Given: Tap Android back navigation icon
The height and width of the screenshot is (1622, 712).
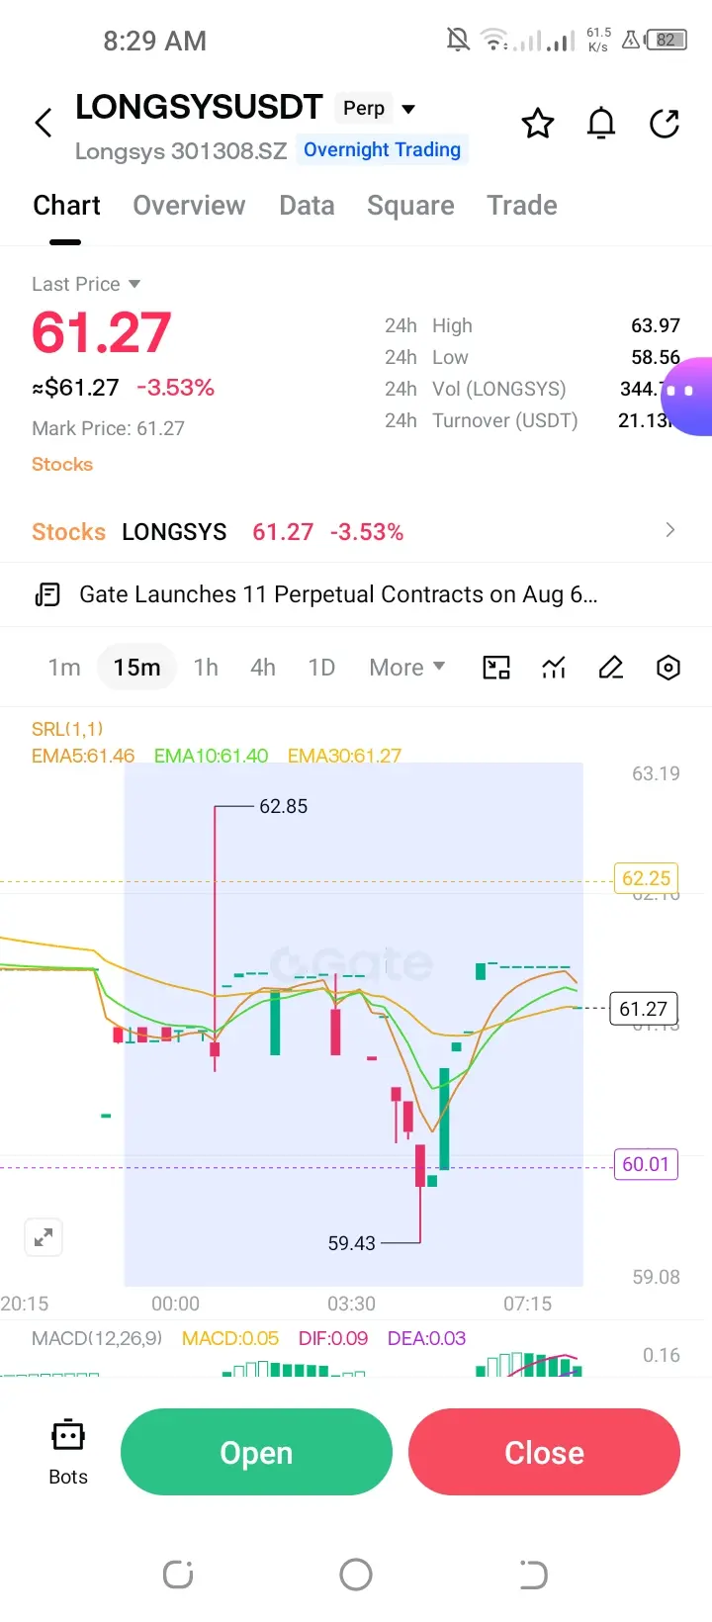Looking at the screenshot, I should pos(533,1575).
